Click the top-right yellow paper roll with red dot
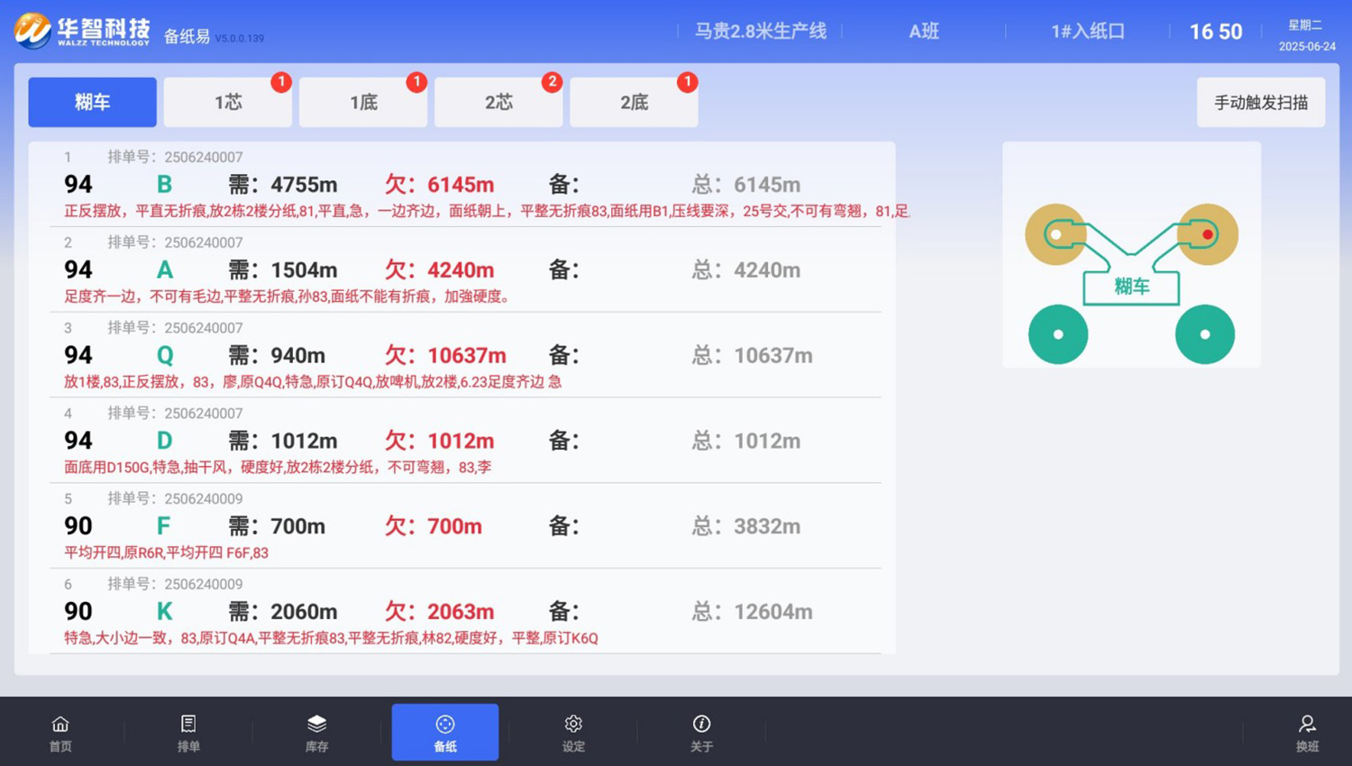Screen dimensions: 1352x766 (x=1207, y=234)
